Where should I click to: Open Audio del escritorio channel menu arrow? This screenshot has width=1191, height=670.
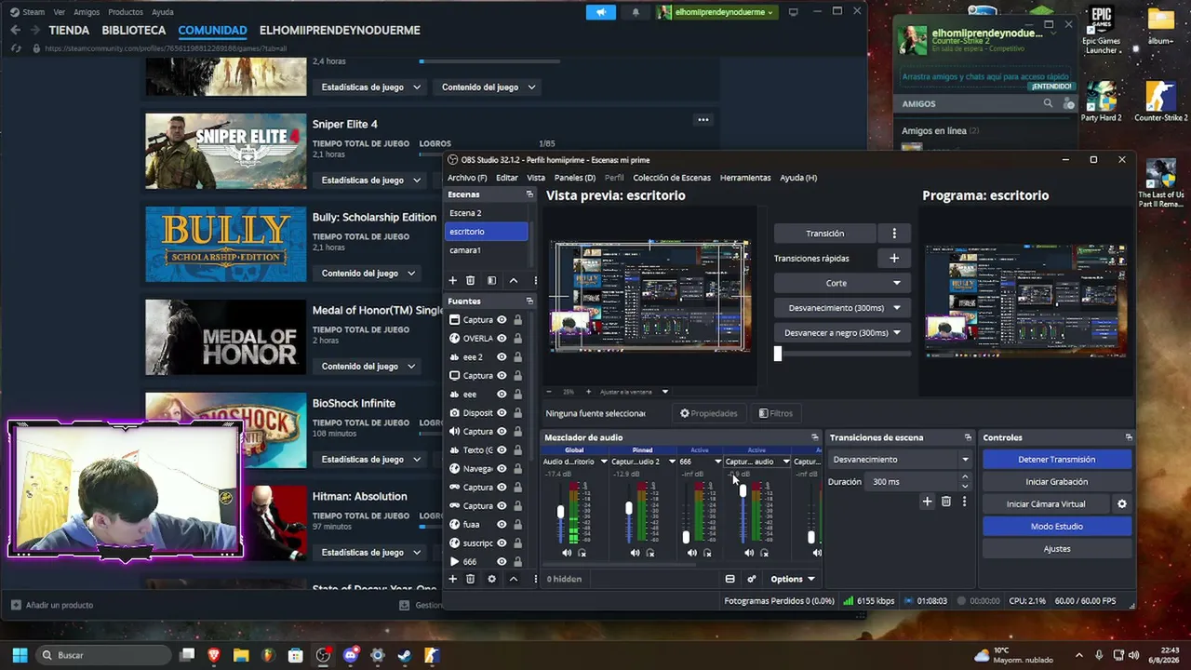[x=603, y=462]
